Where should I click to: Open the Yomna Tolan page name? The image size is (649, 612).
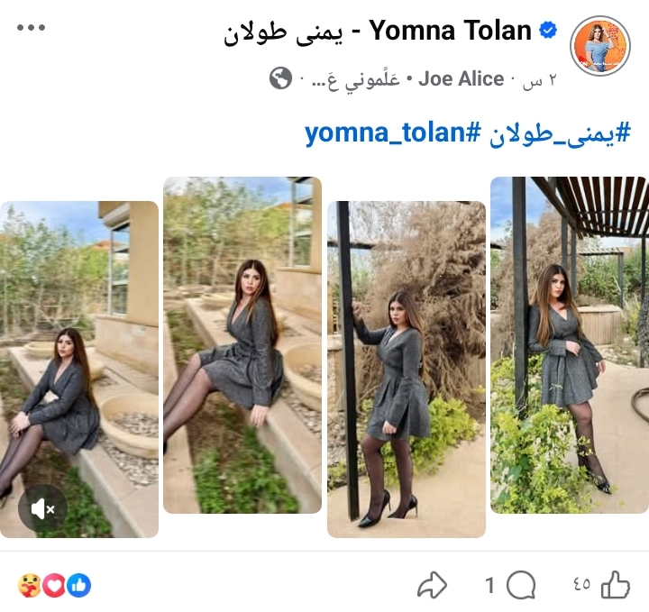click(x=378, y=31)
